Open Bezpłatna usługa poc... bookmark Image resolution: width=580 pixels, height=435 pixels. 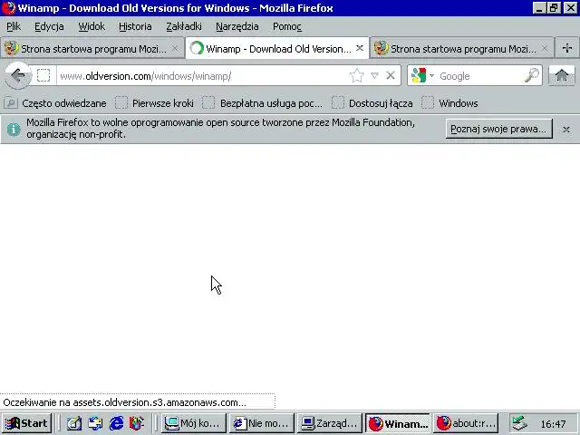[x=262, y=103]
